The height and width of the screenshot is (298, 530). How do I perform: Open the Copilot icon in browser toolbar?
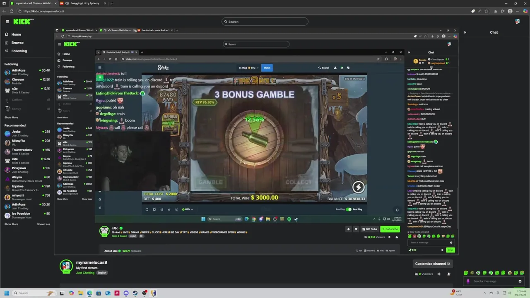[x=526, y=11]
